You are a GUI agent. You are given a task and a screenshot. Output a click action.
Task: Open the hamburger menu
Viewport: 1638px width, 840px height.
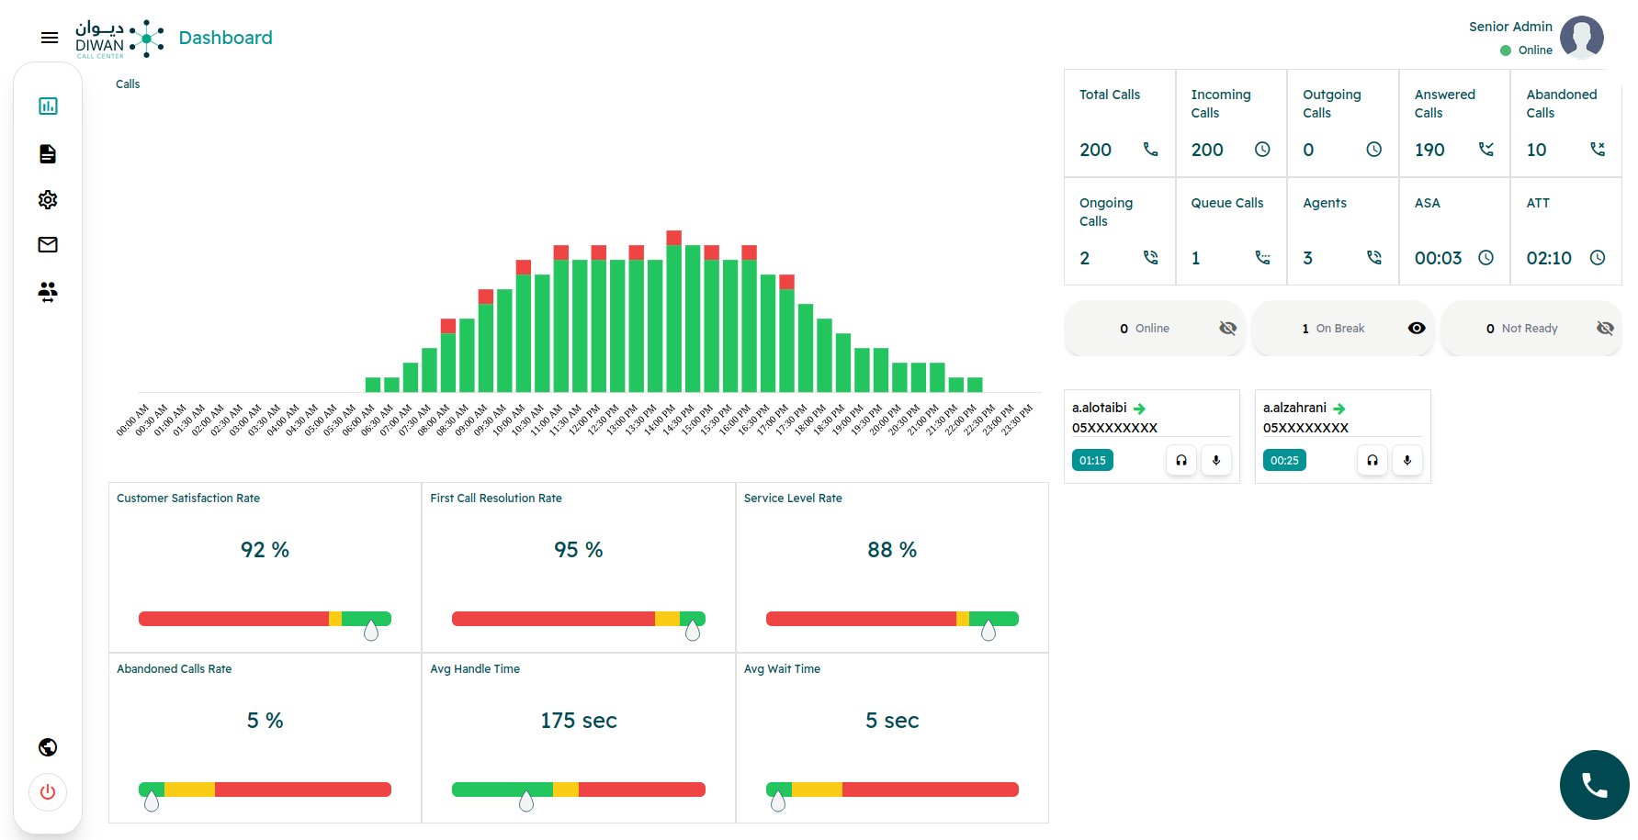(x=50, y=38)
